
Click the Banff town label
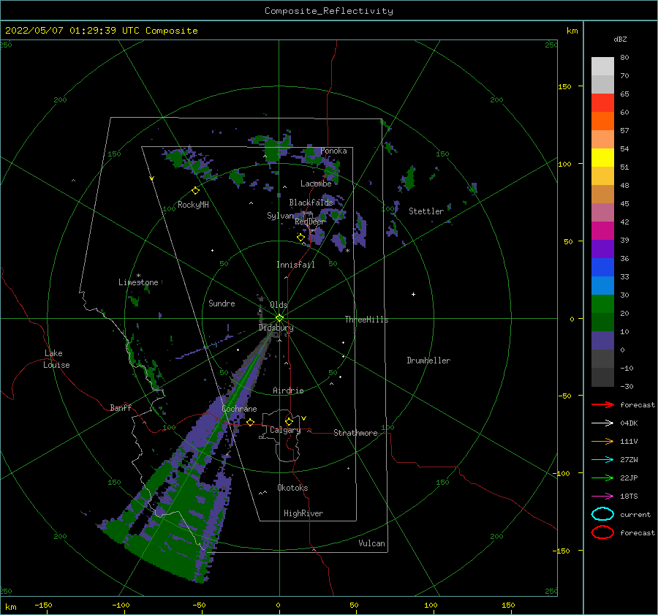click(121, 407)
